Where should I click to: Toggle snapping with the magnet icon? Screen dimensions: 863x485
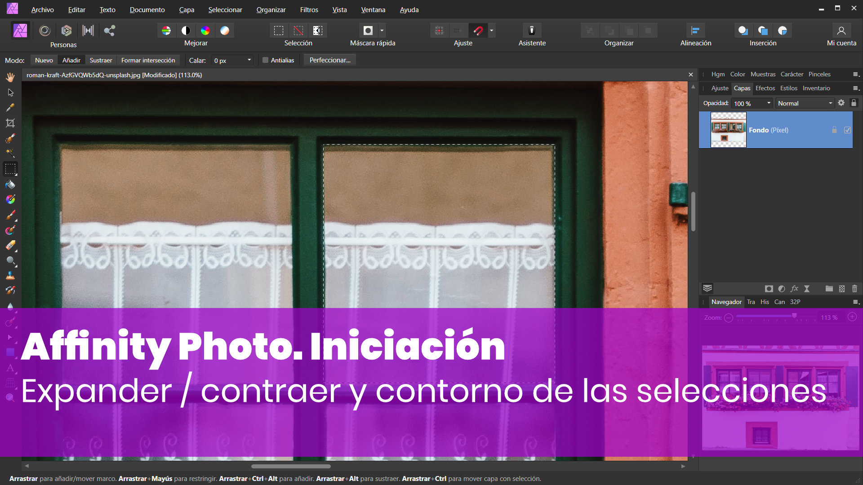click(x=478, y=31)
